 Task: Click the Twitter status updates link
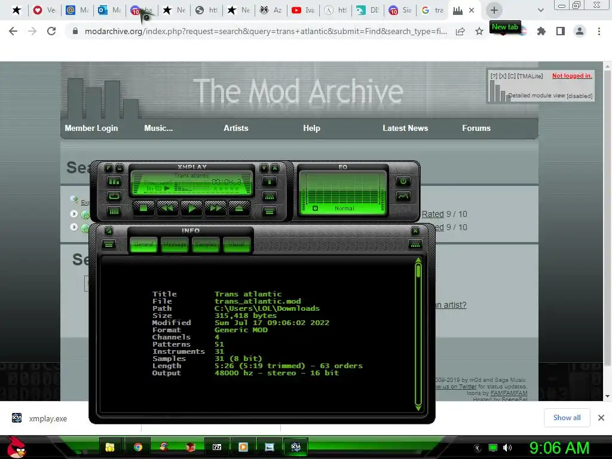[x=455, y=387]
